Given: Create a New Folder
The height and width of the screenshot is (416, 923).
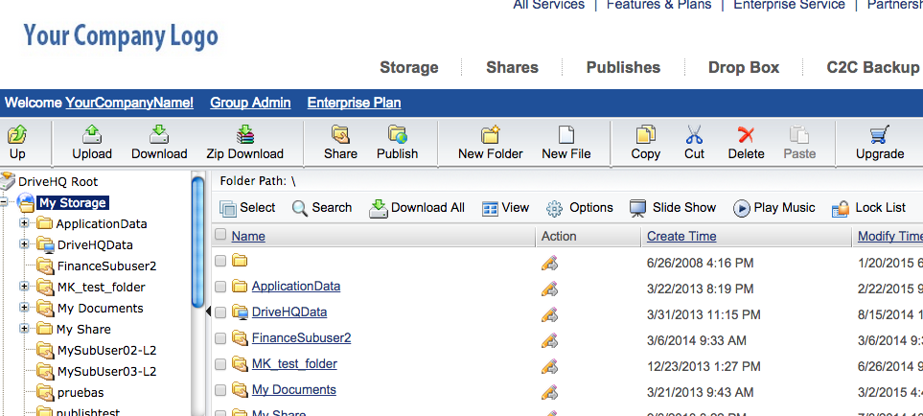Looking at the screenshot, I should pyautogui.click(x=490, y=136).
